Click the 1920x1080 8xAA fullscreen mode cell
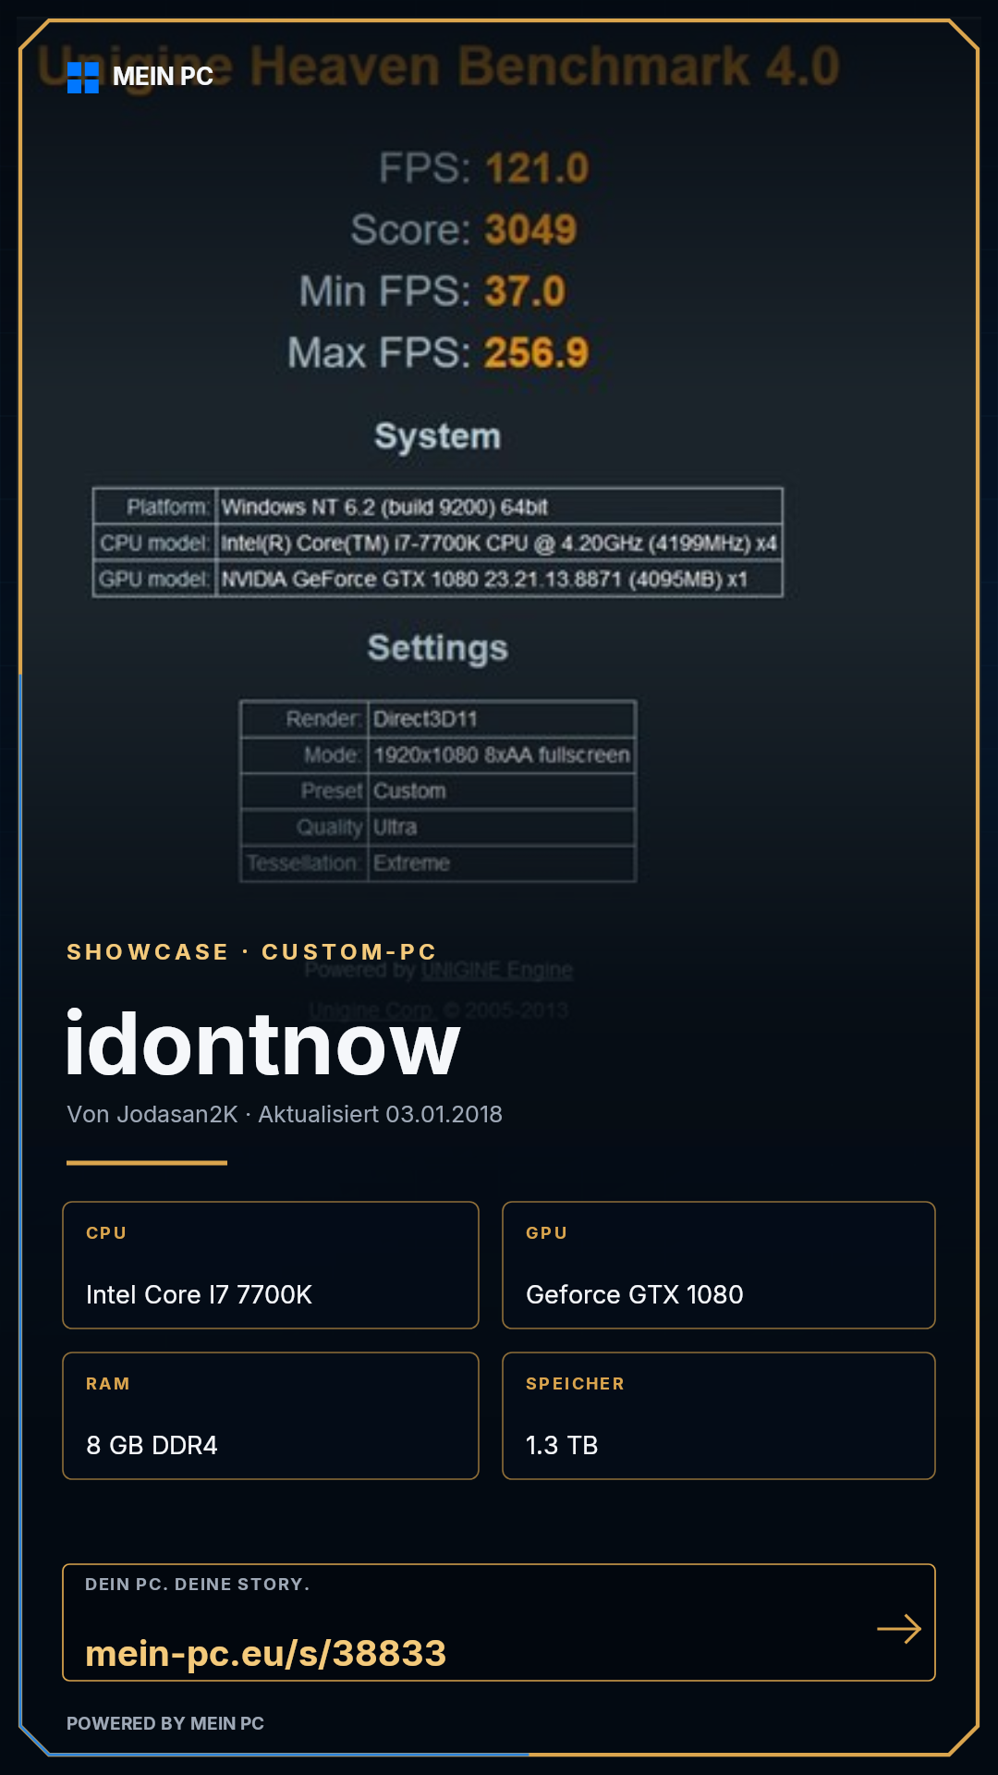 click(x=503, y=754)
